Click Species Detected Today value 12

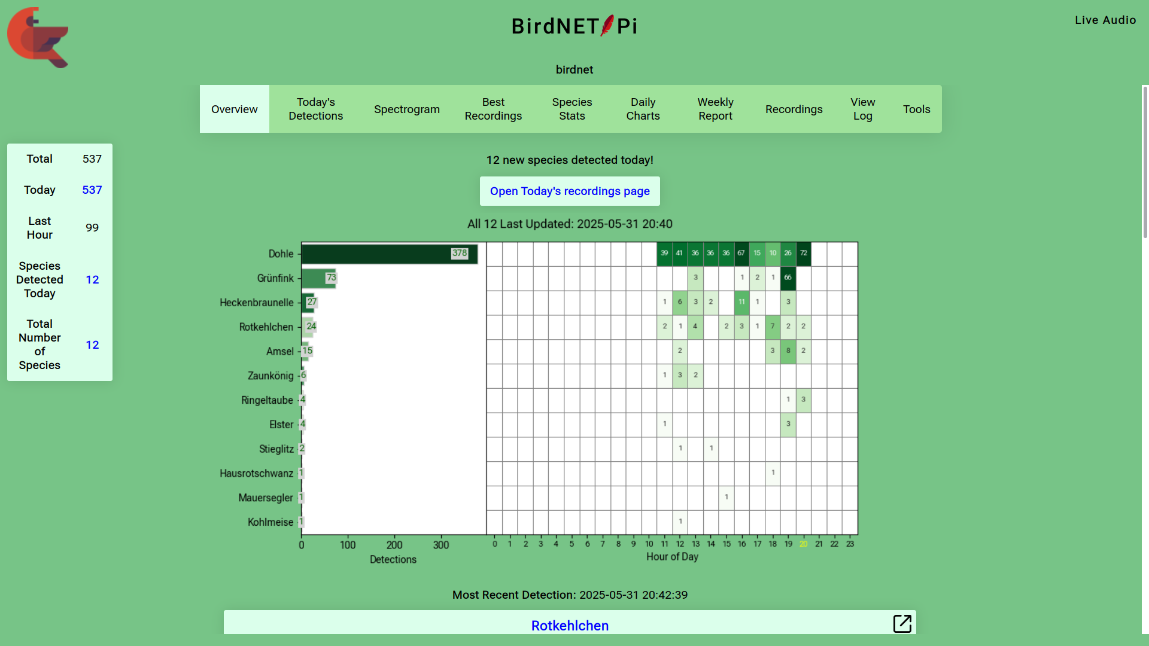[x=92, y=279]
